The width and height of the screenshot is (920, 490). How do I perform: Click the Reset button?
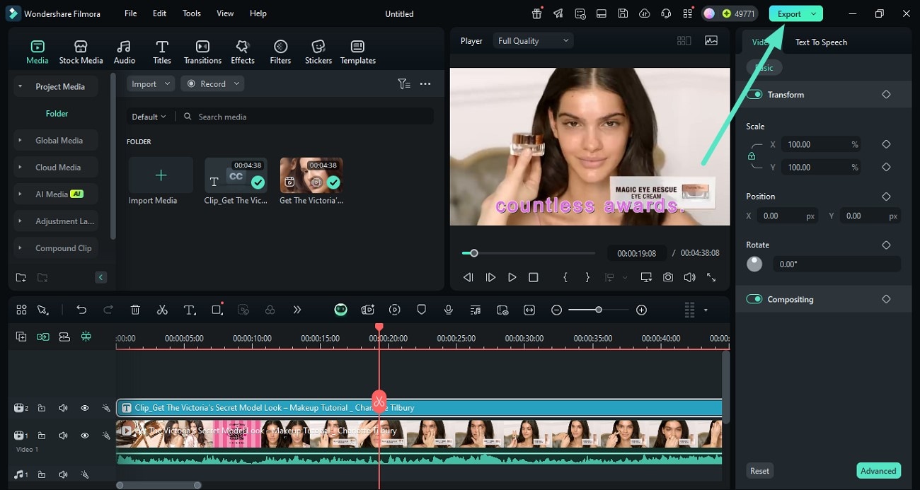(x=759, y=471)
